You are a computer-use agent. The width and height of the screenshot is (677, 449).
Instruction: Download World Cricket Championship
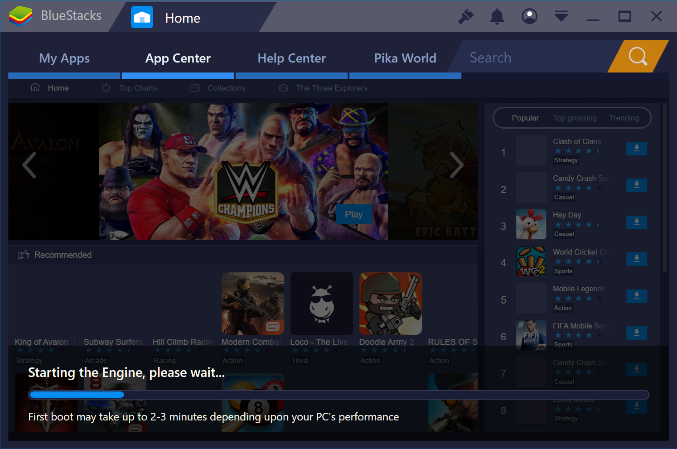[x=637, y=259]
